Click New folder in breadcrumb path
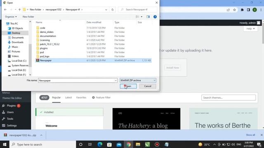Screen dimensions: 264x148 pos(35,9)
